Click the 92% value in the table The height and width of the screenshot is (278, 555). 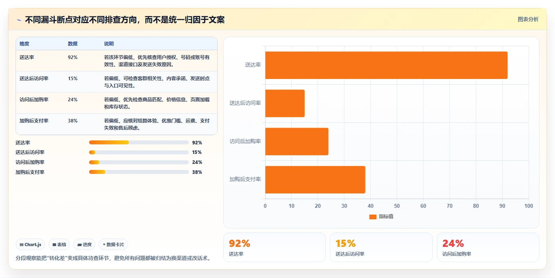(73, 57)
